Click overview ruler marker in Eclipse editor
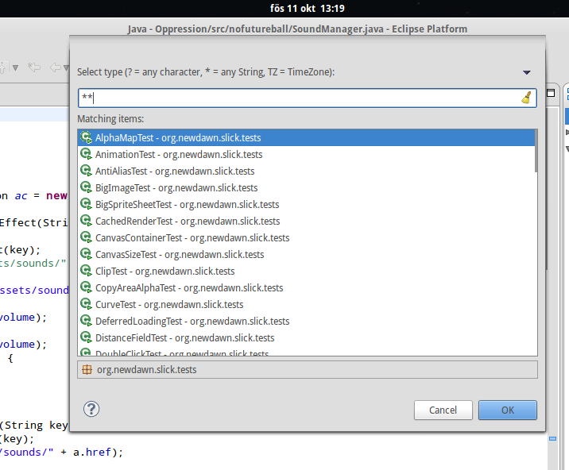This screenshot has height=470, width=569. [552, 439]
